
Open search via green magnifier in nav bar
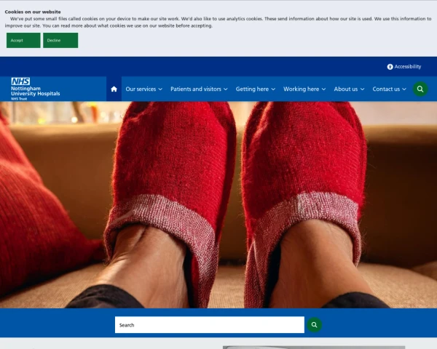tap(420, 89)
